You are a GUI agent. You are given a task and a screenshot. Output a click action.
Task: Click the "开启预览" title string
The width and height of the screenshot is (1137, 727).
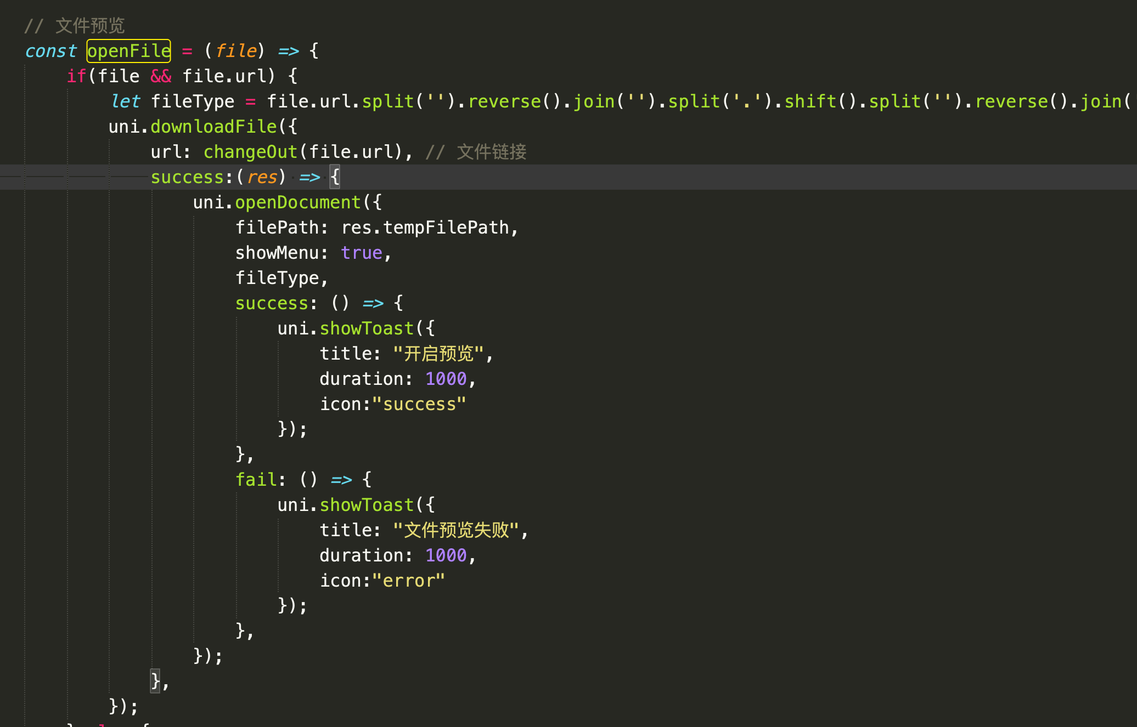coord(438,354)
